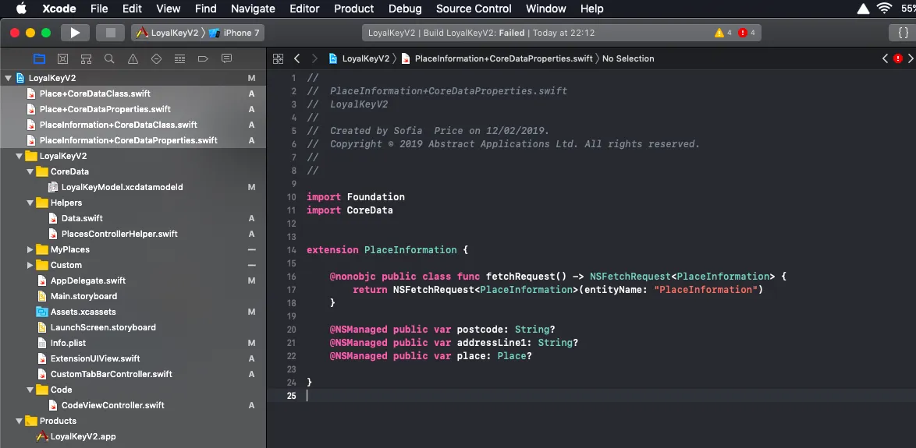Open the Navigate menu

pos(253,8)
